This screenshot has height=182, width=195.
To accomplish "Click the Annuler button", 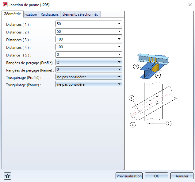I will tap(182, 176).
